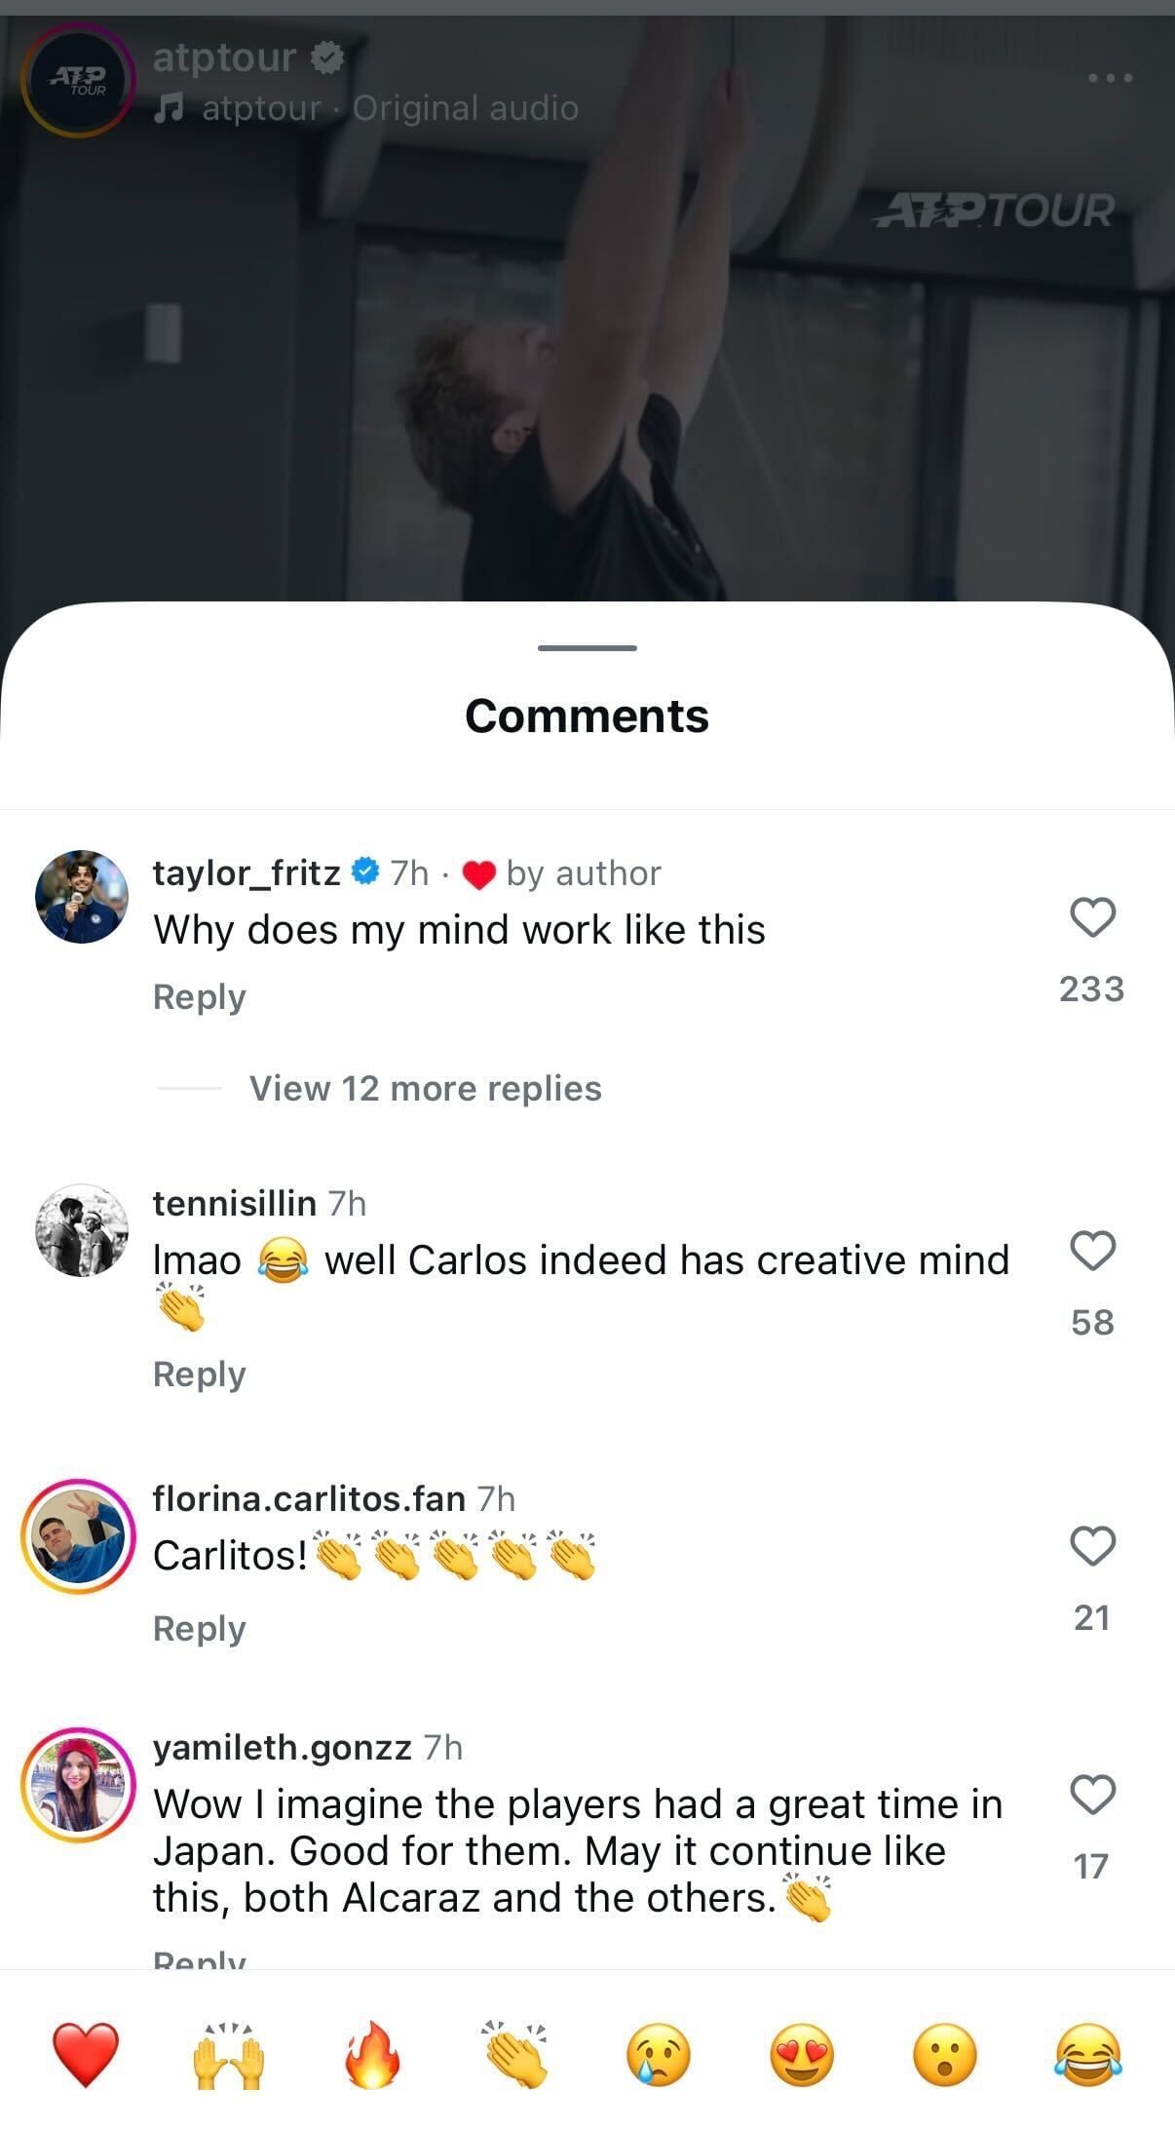The width and height of the screenshot is (1175, 2130).
Task: Pick the crying face emoji reaction
Action: point(659,2052)
